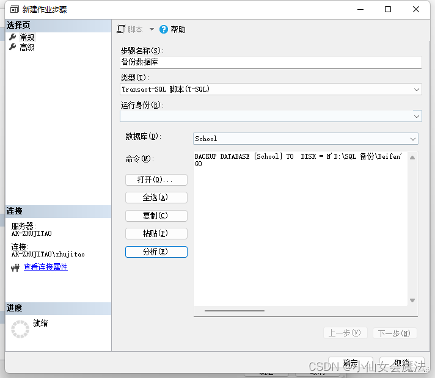The width and height of the screenshot is (435, 378).
Task: Click the step name field 备份数据库
Action: pos(271,62)
